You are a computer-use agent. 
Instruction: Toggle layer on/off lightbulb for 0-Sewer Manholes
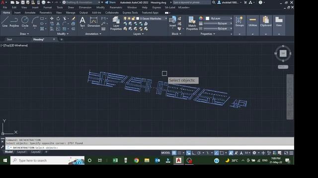125,19
